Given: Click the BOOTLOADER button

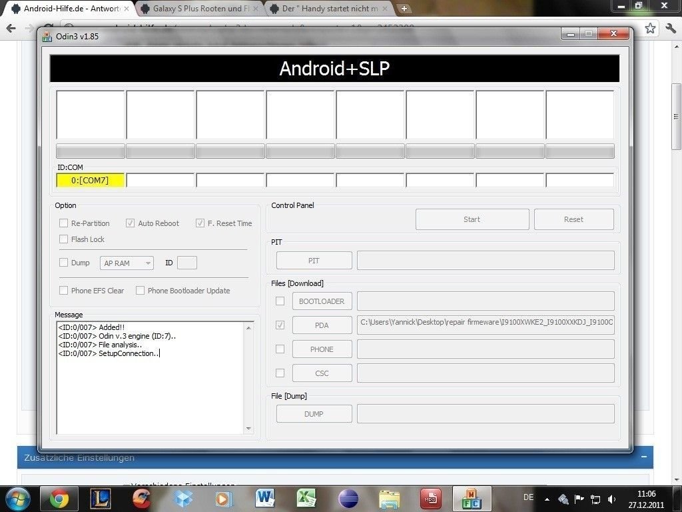Looking at the screenshot, I should click(322, 301).
